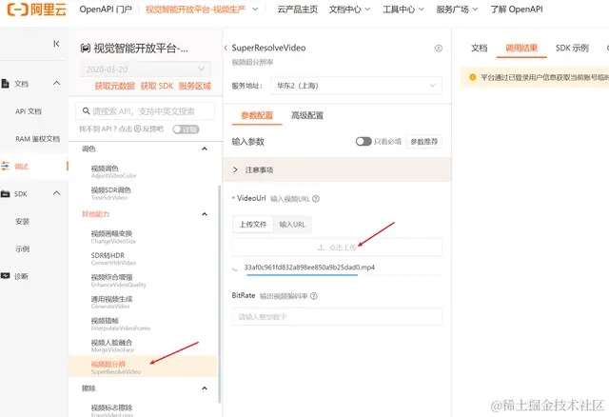Select the GenerateVideo API entry

111,303
